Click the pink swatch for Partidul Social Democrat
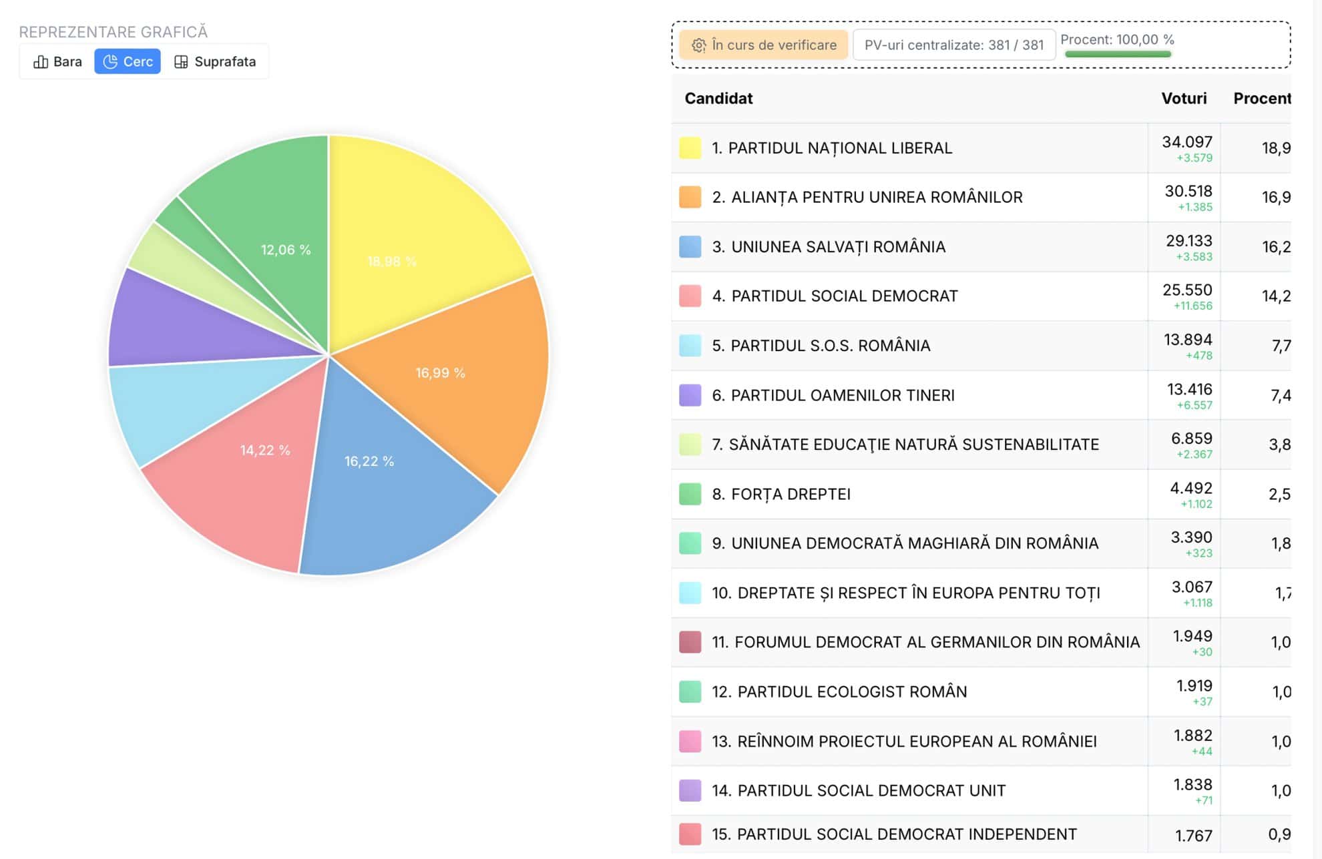Image resolution: width=1322 pixels, height=859 pixels. [x=690, y=296]
